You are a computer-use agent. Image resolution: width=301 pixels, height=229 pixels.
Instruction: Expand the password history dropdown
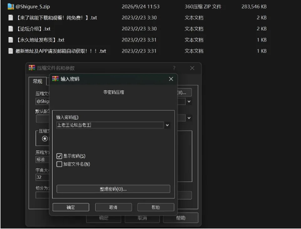click(x=167, y=125)
